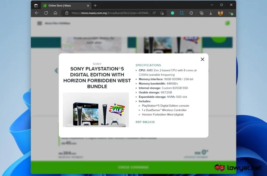267x176 pixels.
Task: View site information lock icon
Action: pos(67,13)
